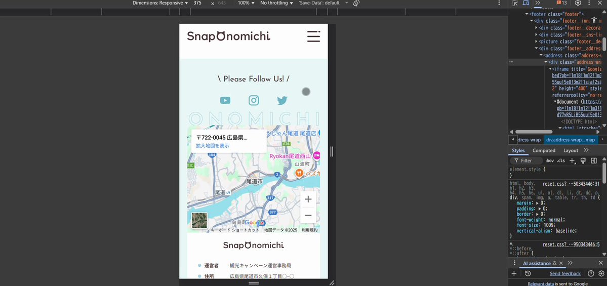Click the rotate screen icon in device toolbar
The width and height of the screenshot is (607, 286).
pos(356,3)
